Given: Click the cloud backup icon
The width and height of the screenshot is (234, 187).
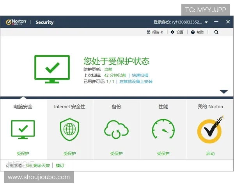Looking at the screenshot, I should coord(116,129).
